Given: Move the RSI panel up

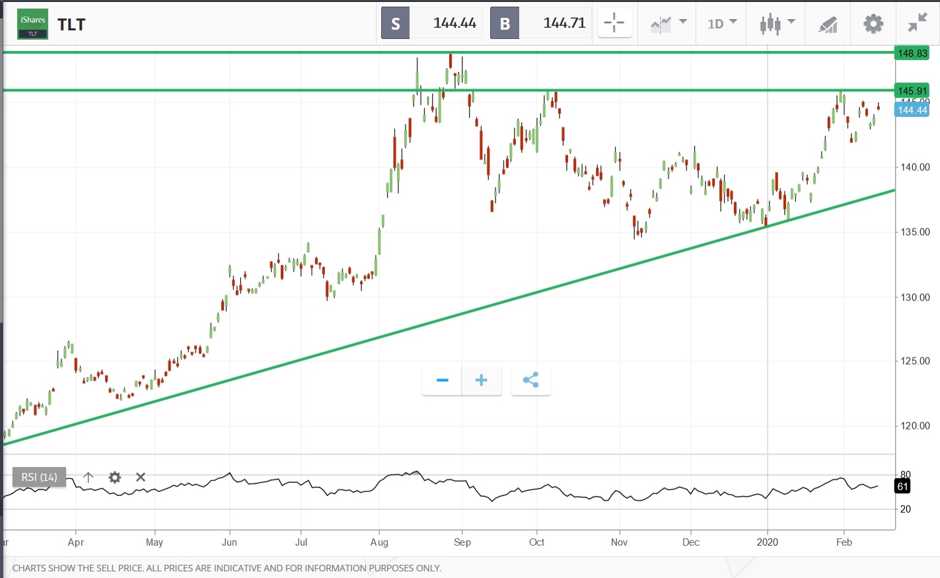Looking at the screenshot, I should click(87, 477).
